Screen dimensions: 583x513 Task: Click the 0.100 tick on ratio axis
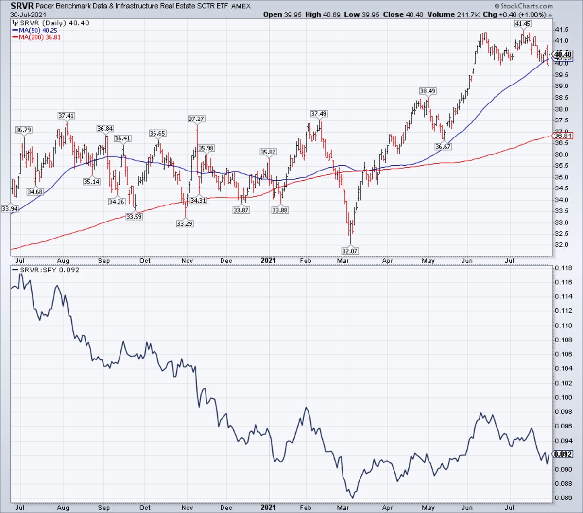pos(564,397)
